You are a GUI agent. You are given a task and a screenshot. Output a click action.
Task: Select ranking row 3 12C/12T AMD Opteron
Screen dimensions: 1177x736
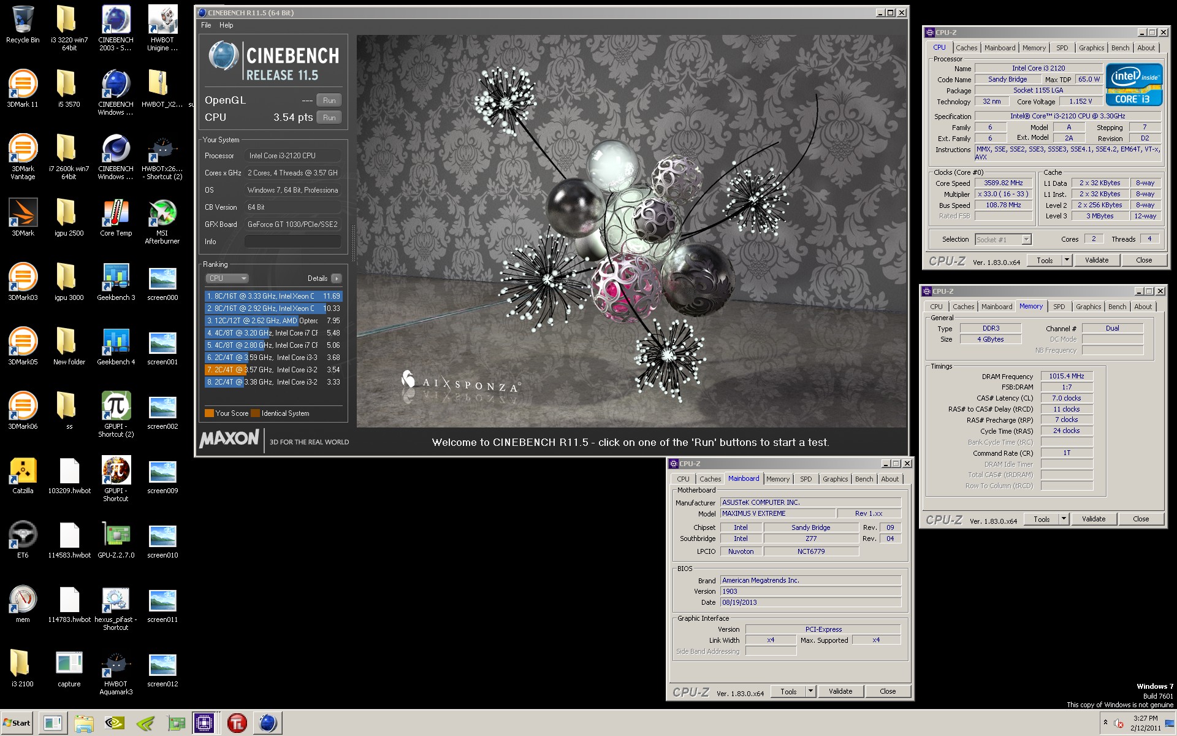(273, 321)
